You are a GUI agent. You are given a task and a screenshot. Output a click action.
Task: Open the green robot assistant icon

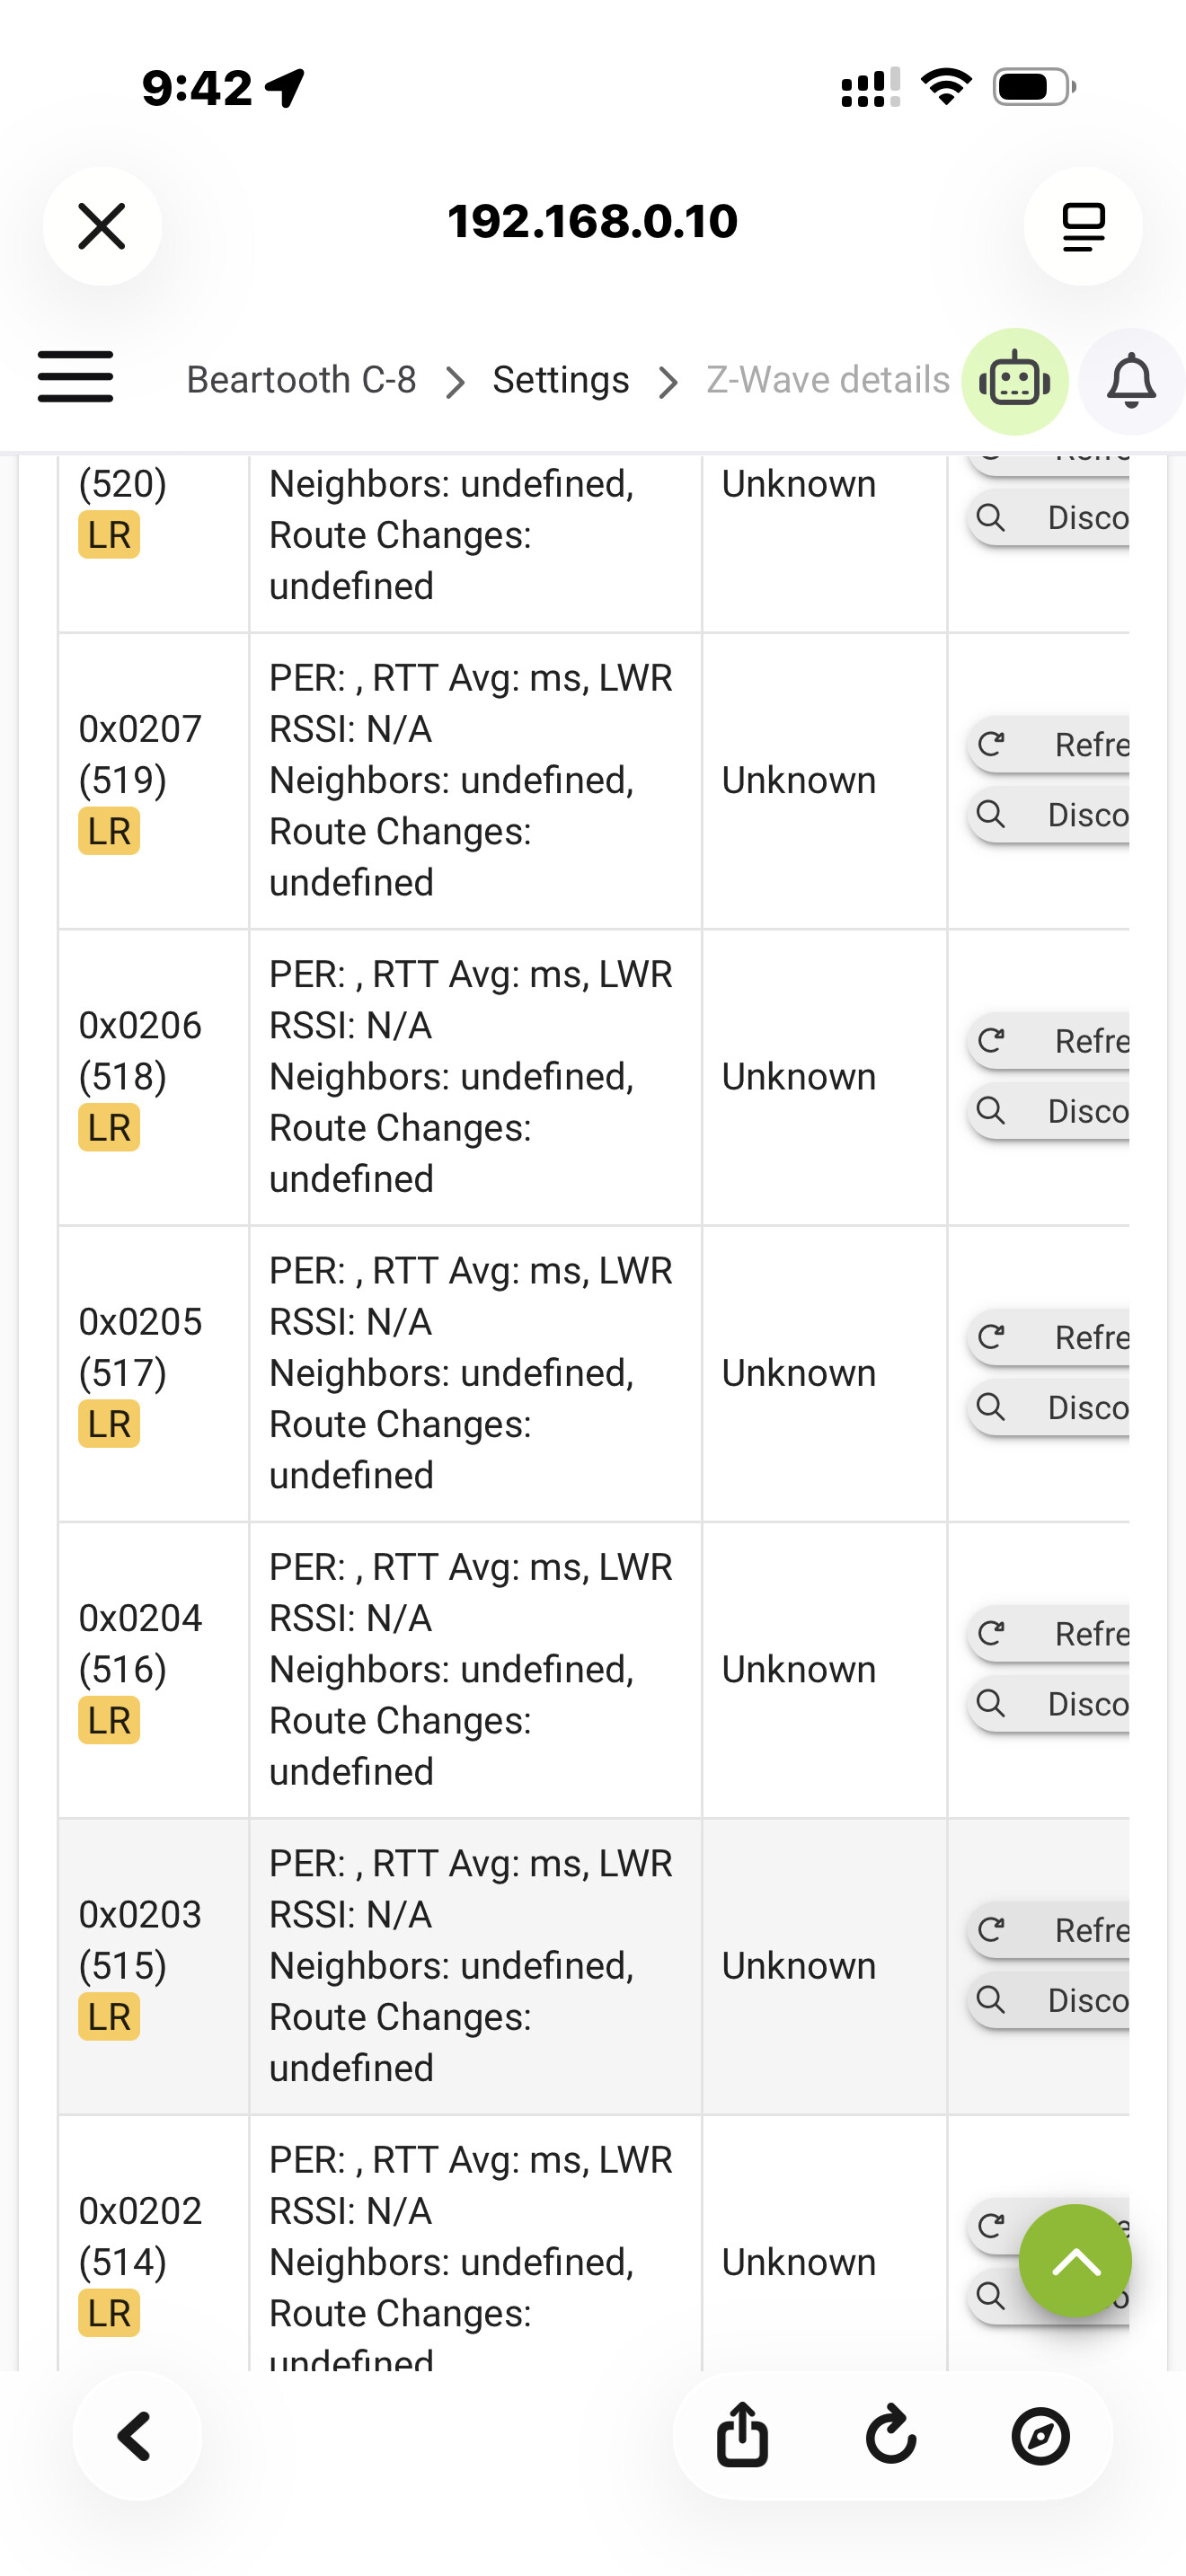(1015, 381)
